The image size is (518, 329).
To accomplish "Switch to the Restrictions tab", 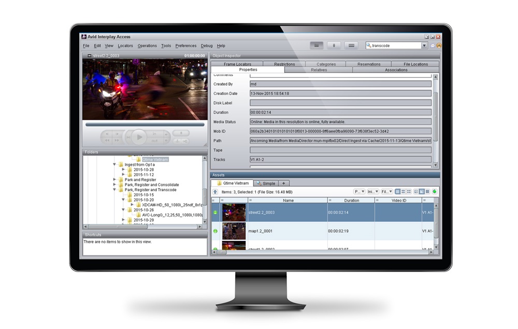I will tap(284, 64).
